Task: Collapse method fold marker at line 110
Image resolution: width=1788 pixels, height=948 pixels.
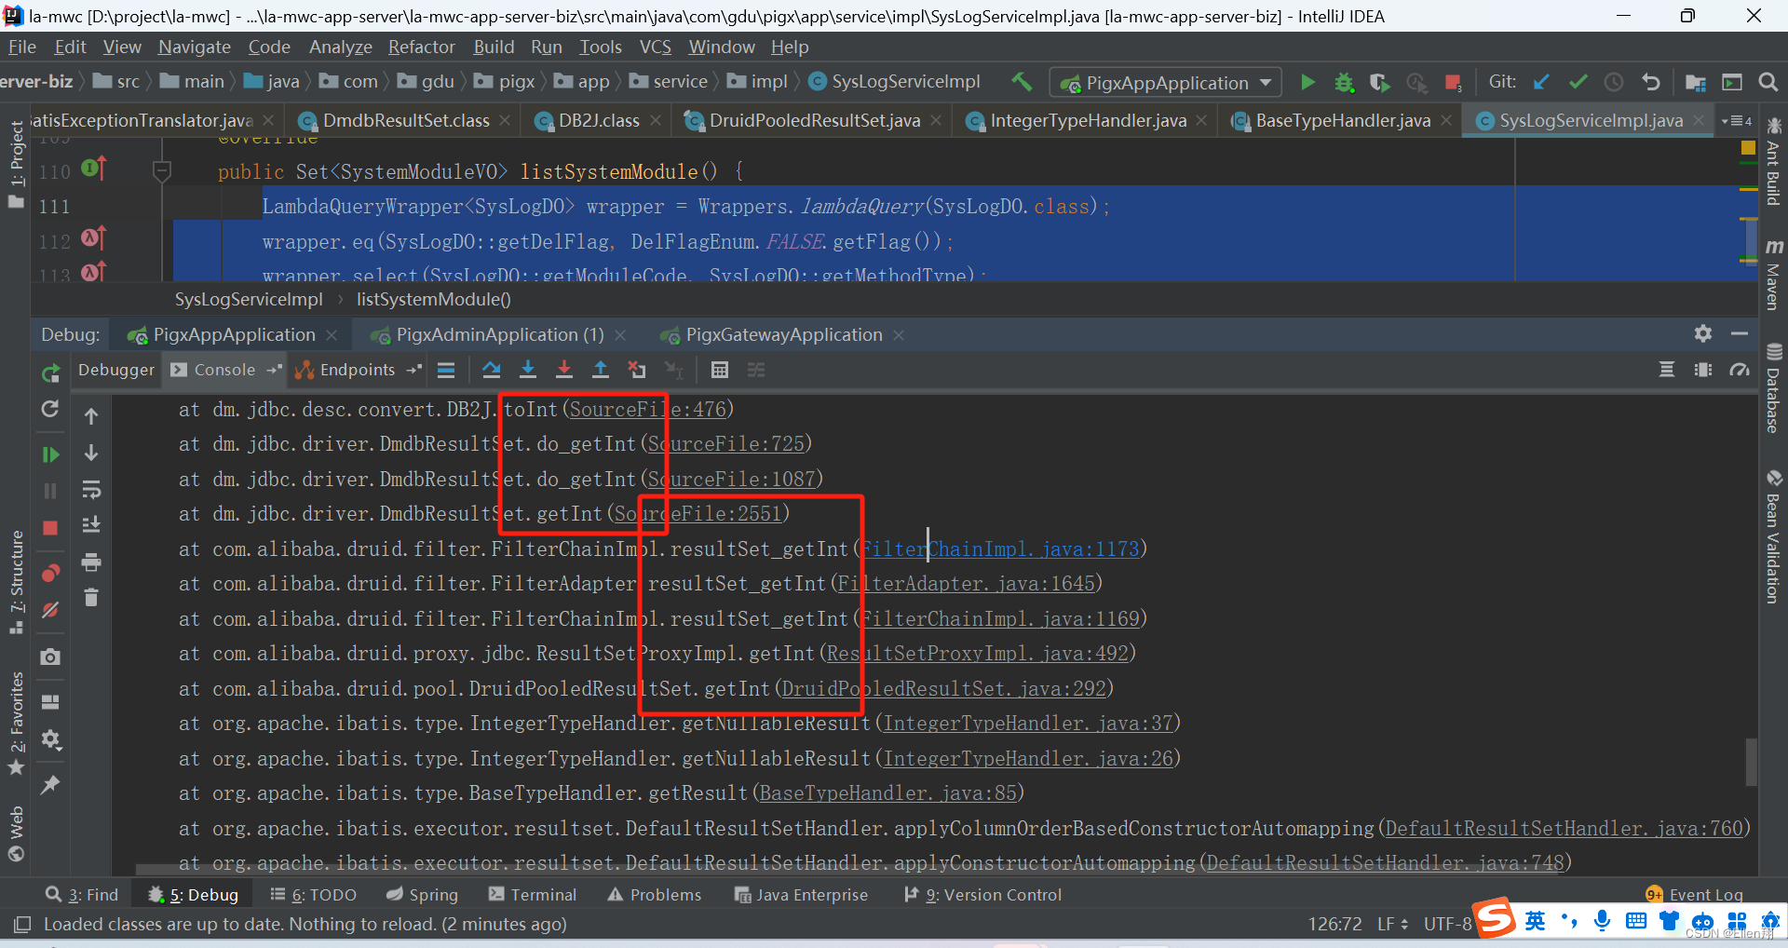Action: 162,170
